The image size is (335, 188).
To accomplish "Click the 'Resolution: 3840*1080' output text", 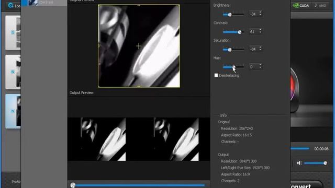I will click(239, 161).
